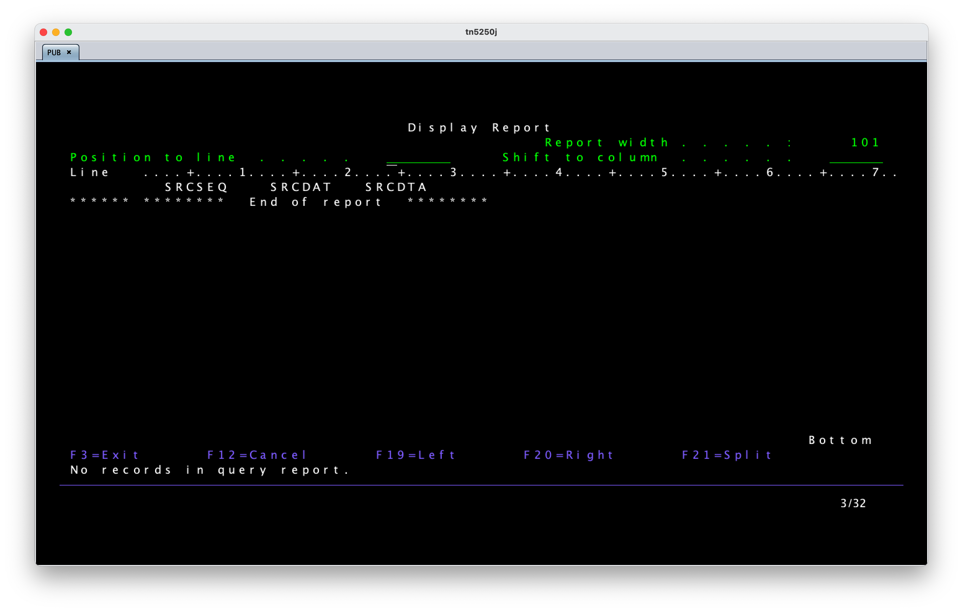963x612 pixels.
Task: Click the Line ruler label
Action: tap(89, 172)
